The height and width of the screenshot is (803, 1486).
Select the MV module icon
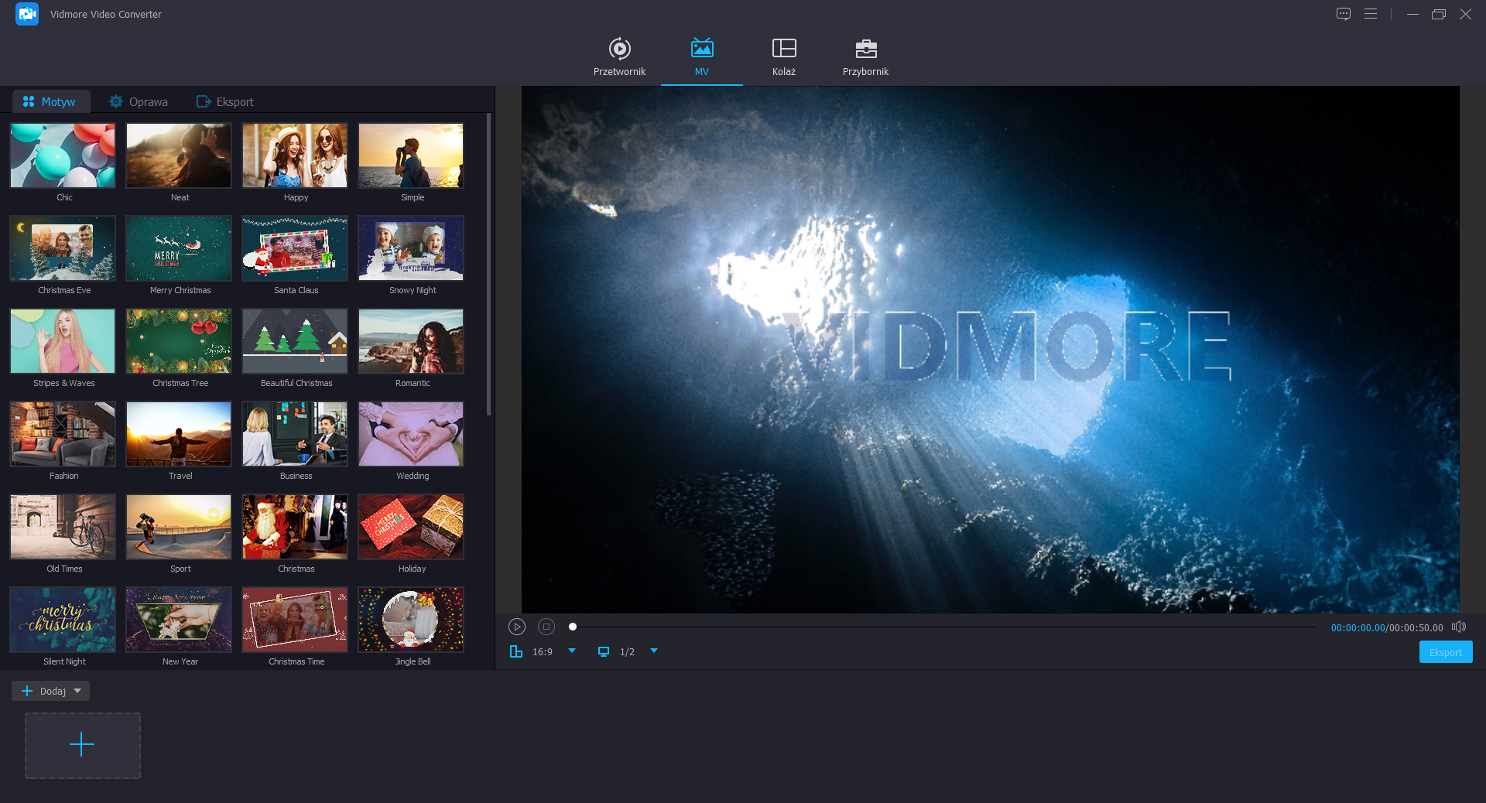click(x=702, y=49)
